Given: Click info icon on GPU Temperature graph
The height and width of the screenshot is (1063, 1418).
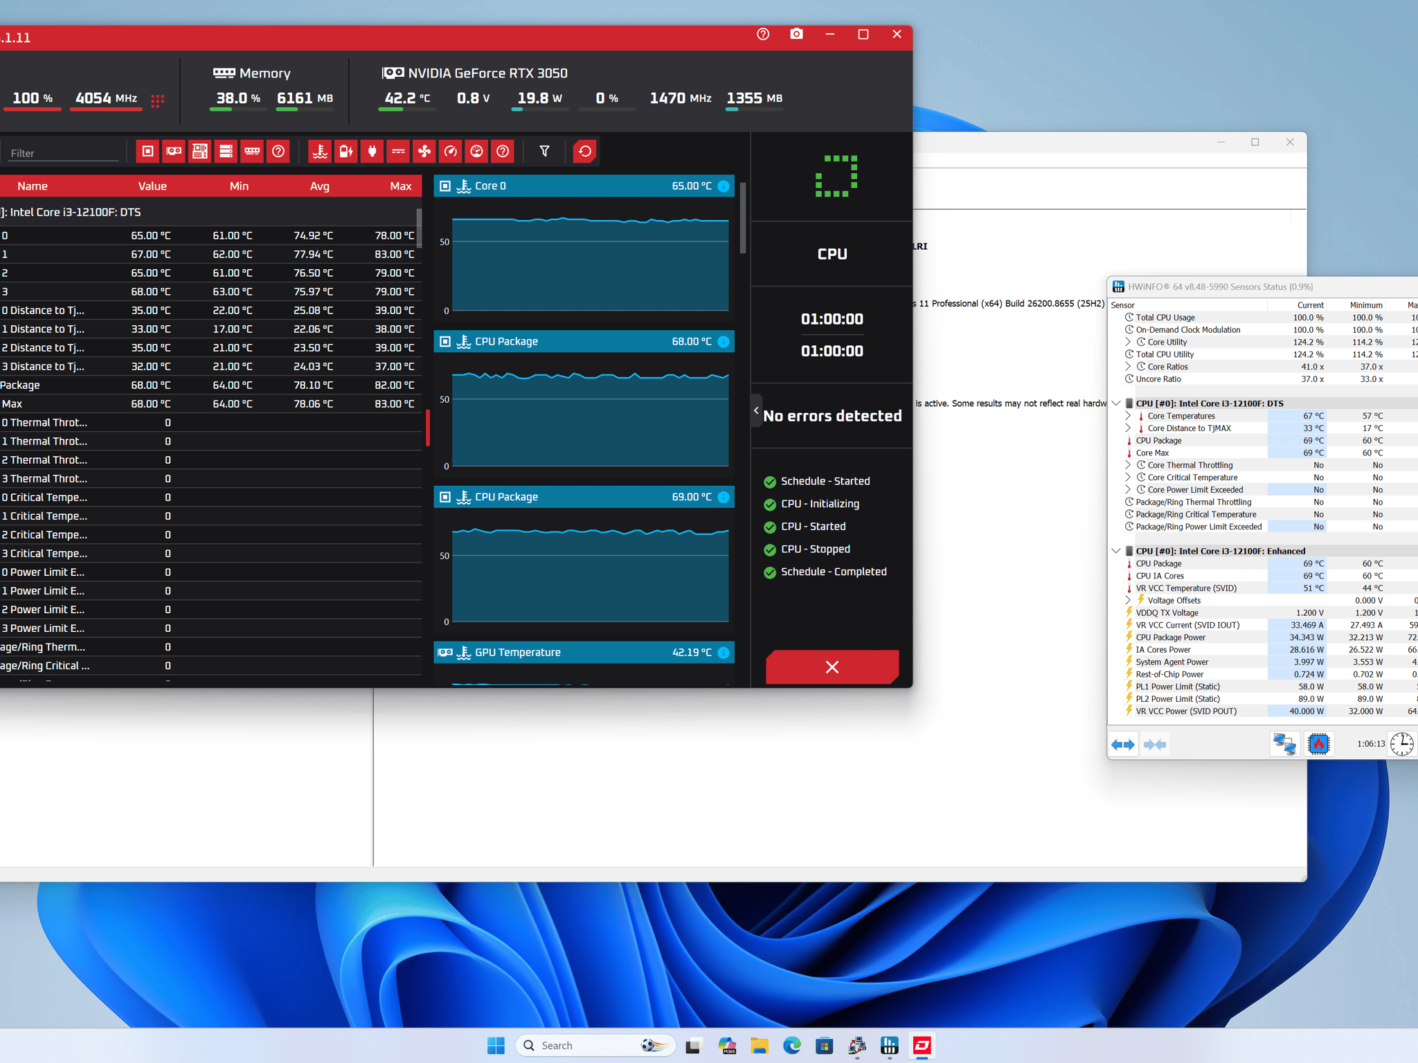Looking at the screenshot, I should (724, 653).
